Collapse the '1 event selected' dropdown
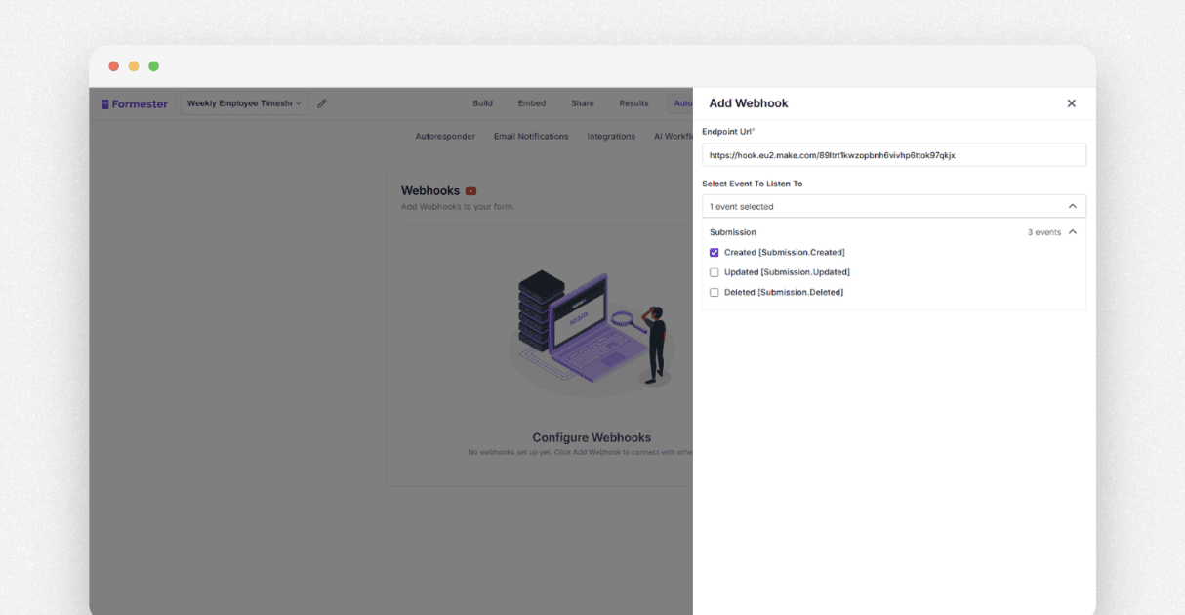 click(x=1072, y=206)
